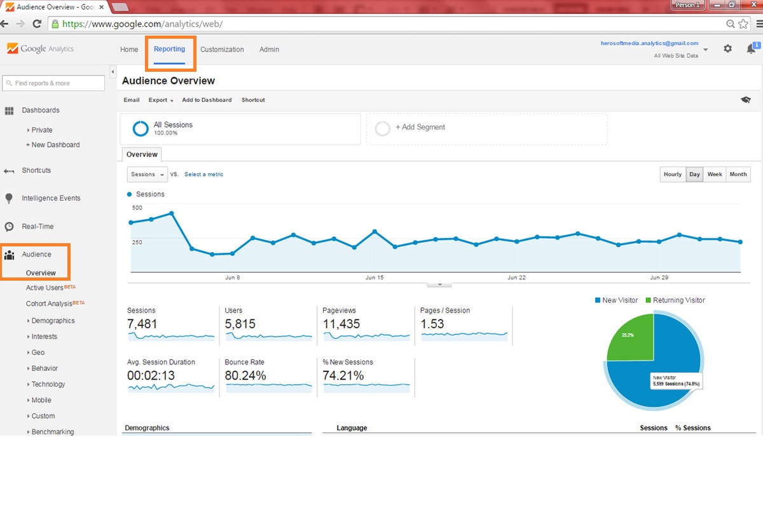Click the Find reports & more search field

point(54,83)
